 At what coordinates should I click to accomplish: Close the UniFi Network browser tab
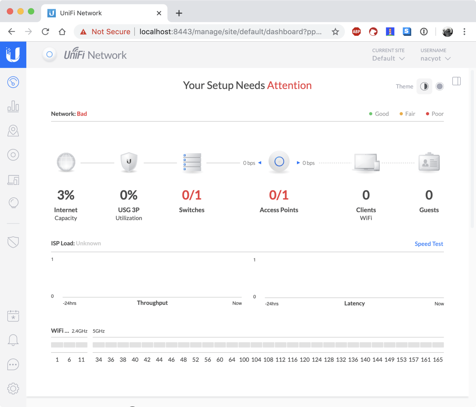click(x=159, y=13)
